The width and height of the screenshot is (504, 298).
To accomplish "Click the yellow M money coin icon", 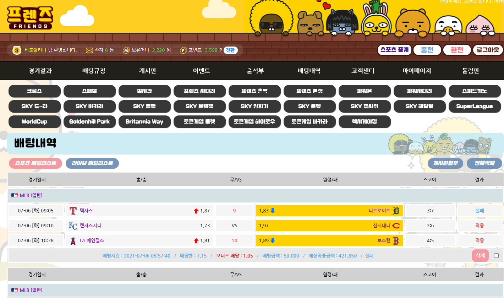I will (x=126, y=50).
